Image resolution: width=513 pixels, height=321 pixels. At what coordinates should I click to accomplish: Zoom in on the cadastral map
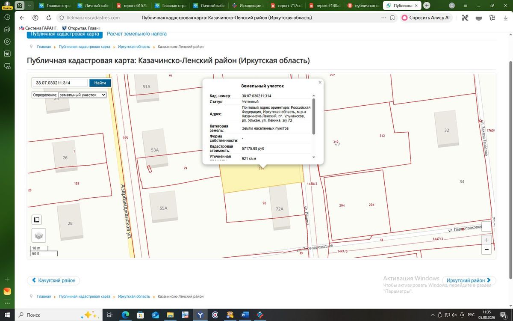coord(486,240)
